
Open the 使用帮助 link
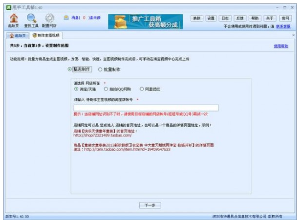tap(281, 46)
